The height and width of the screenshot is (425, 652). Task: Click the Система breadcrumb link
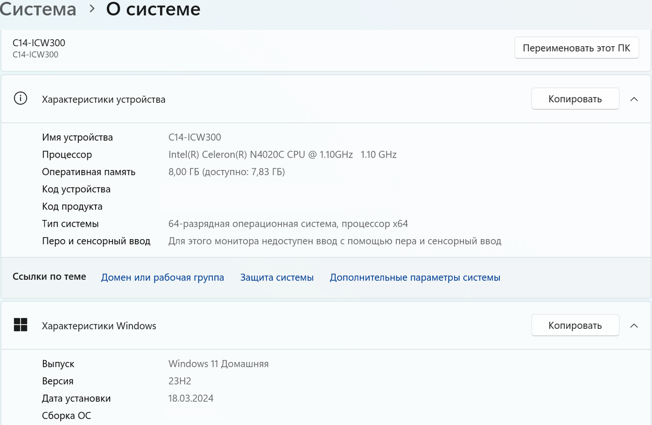point(38,9)
